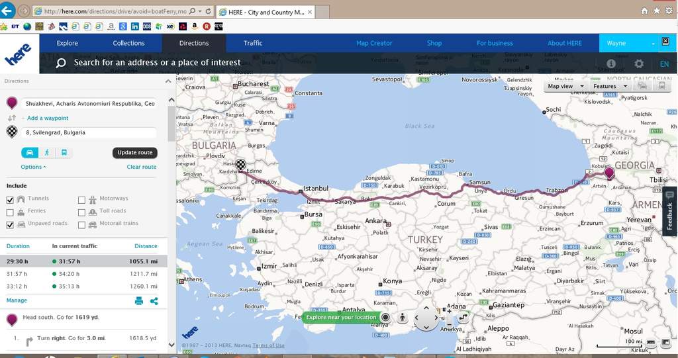678x358 pixels.
Task: Open the xe currency bookmark icon
Action: pos(170,26)
